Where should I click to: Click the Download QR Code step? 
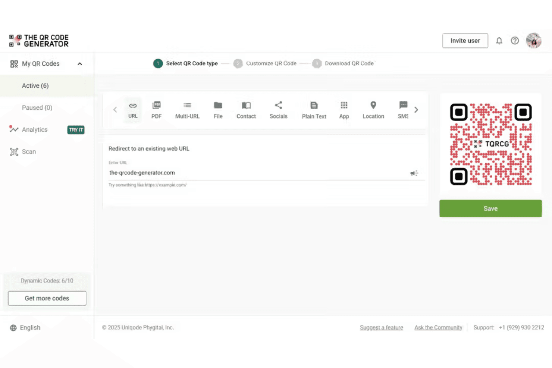coord(343,63)
